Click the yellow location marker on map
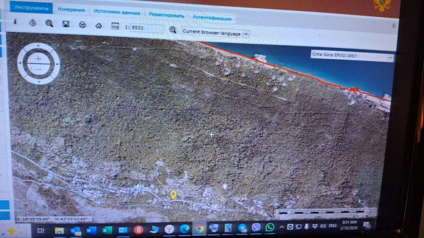Screen dimensions: 424x238 (x=173, y=195)
